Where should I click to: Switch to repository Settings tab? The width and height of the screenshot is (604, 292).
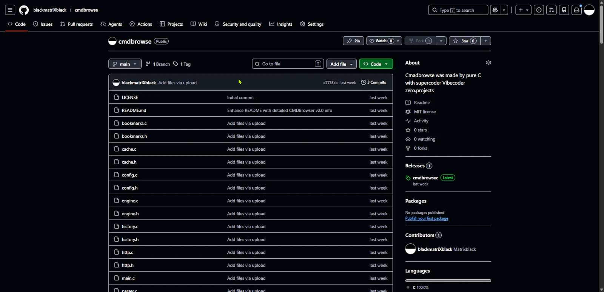click(312, 24)
